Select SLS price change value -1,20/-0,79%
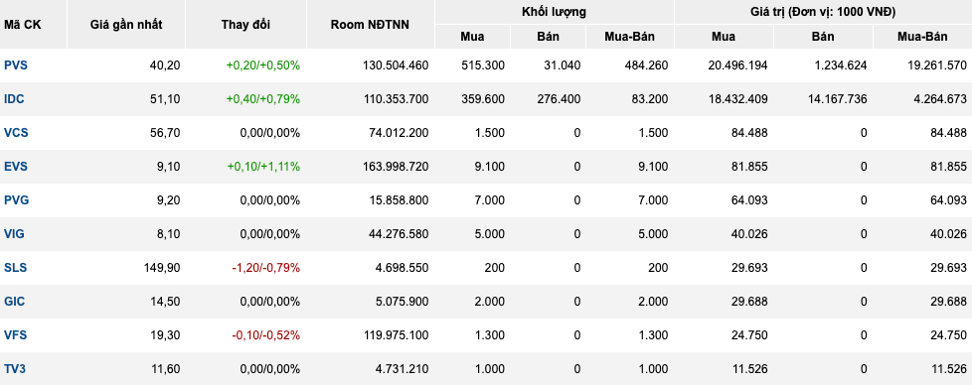The width and height of the screenshot is (972, 385). (x=266, y=268)
